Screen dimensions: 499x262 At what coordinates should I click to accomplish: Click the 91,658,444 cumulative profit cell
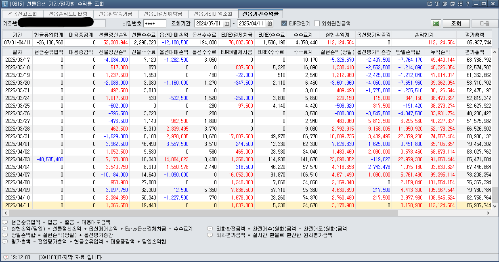click(x=440, y=159)
